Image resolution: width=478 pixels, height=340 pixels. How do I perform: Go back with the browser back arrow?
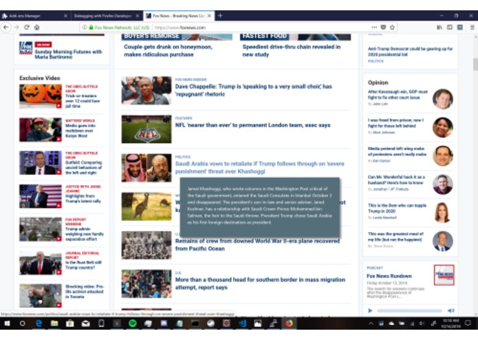pos(6,28)
